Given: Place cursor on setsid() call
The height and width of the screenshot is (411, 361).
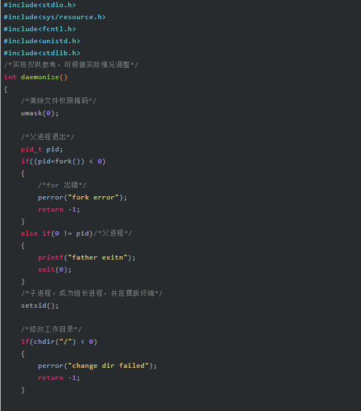Looking at the screenshot, I should point(40,306).
